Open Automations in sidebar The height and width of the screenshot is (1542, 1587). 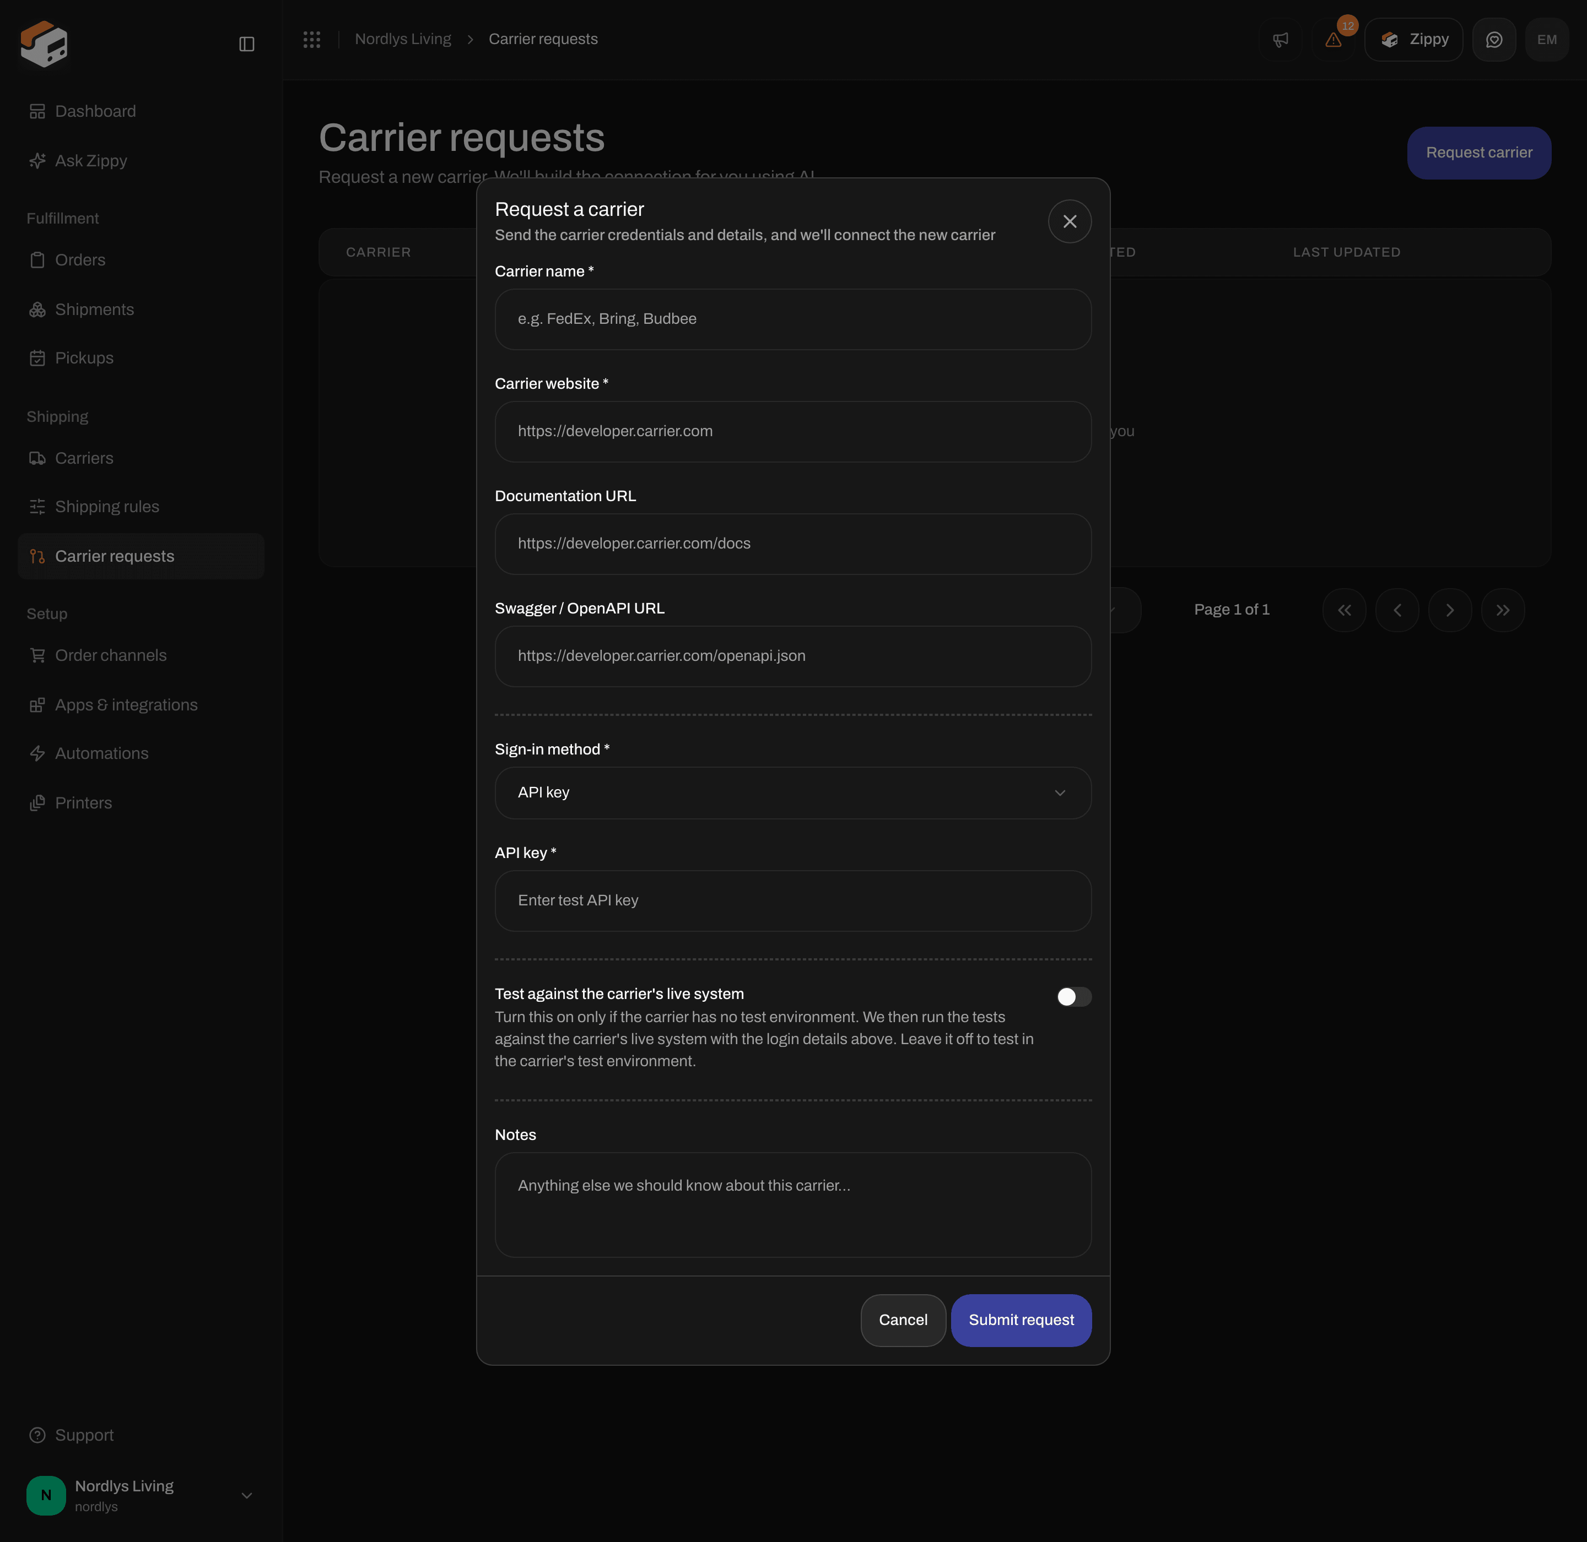(x=141, y=753)
